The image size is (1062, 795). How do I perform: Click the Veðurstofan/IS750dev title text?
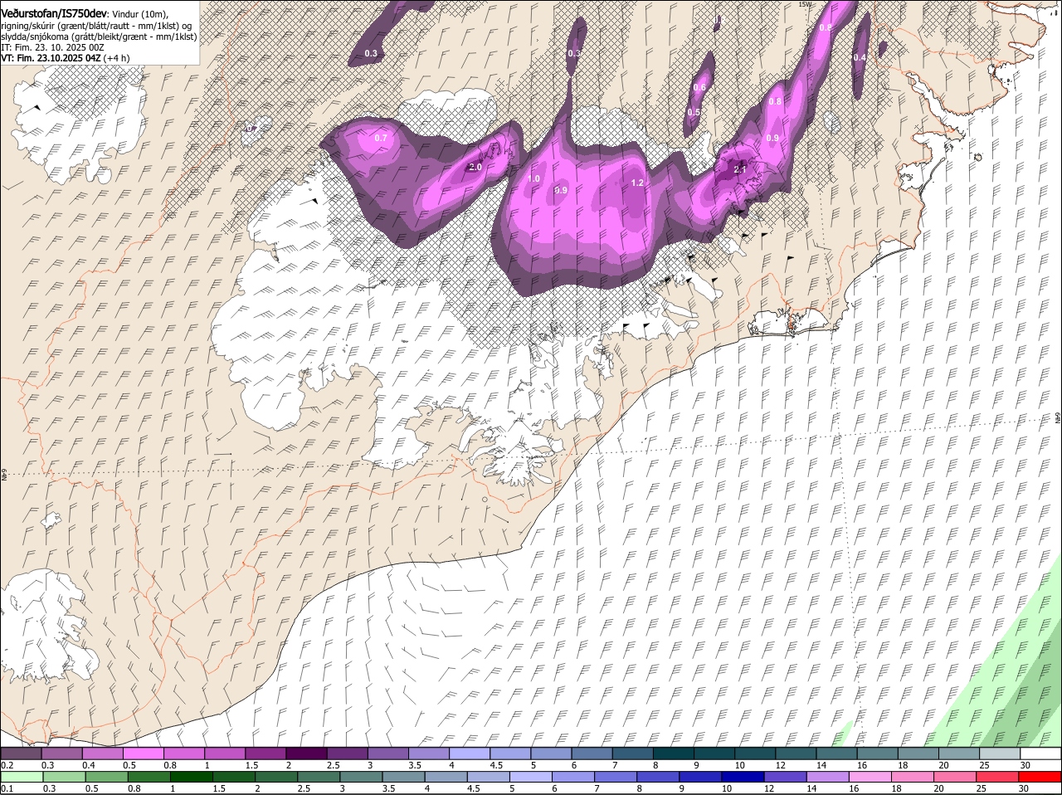[x=54, y=13]
